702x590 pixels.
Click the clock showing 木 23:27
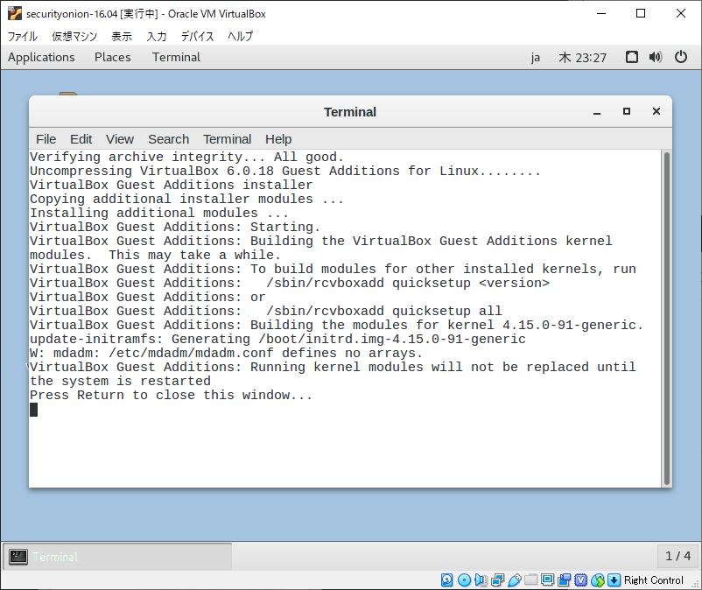582,57
